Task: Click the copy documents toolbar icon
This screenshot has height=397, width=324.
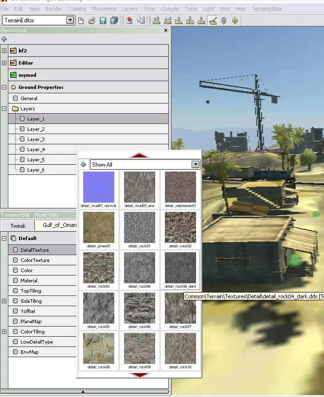Action: coord(141,20)
